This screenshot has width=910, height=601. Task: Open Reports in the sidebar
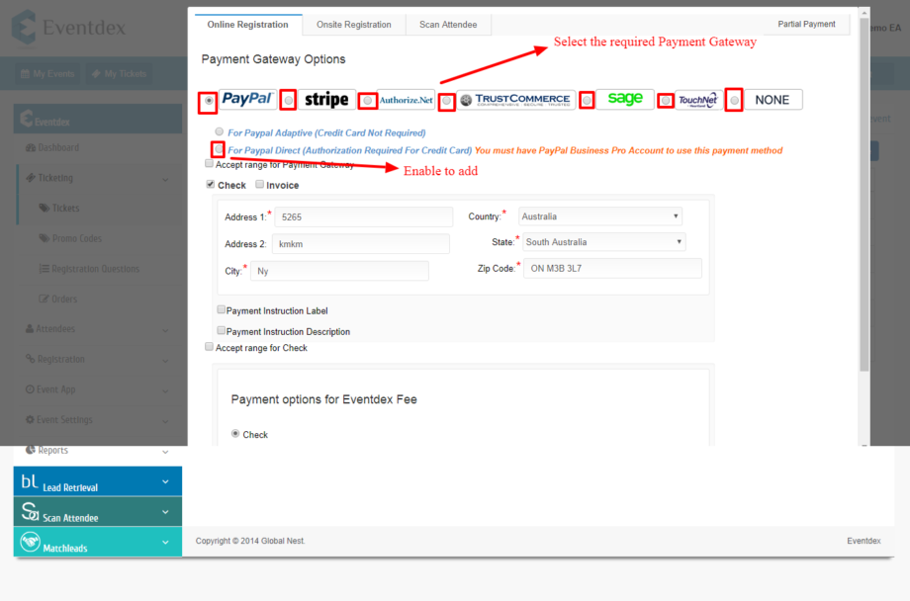pos(53,450)
